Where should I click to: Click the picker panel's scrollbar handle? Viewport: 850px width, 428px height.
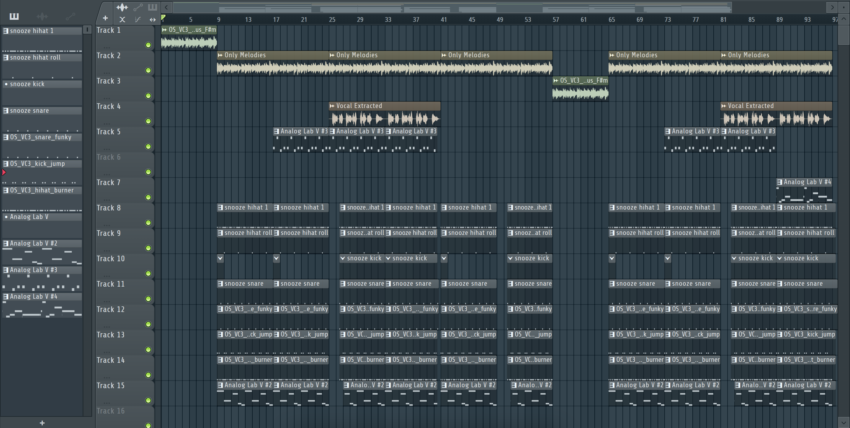pos(87,30)
